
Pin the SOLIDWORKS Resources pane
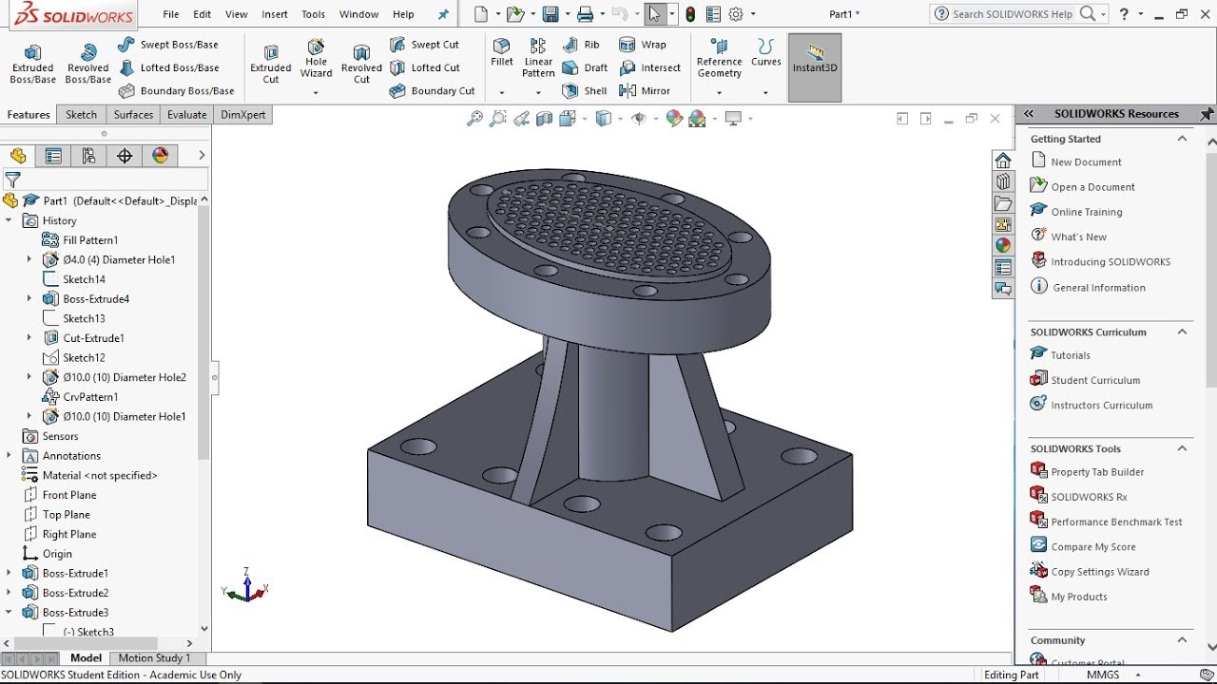pyautogui.click(x=1207, y=114)
